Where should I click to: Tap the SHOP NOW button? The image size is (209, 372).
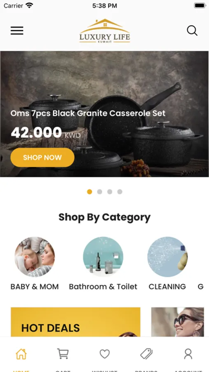click(42, 157)
